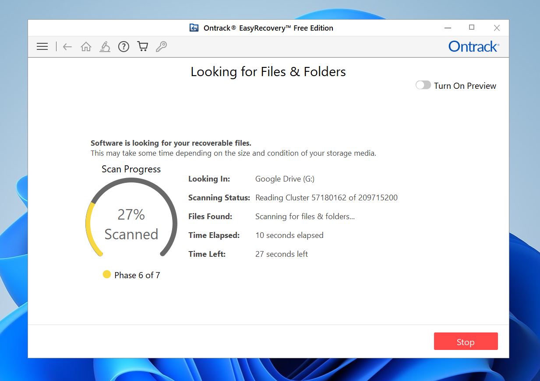Click the 'Scan Progress' label

tap(131, 169)
